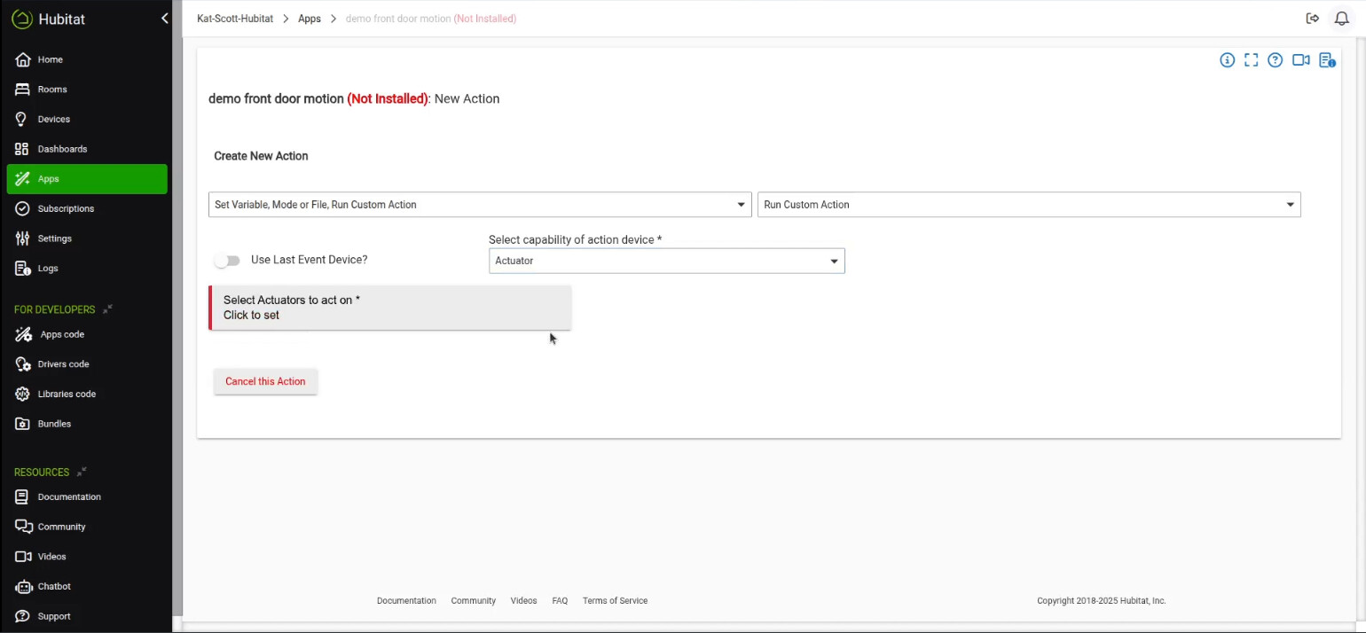Click demo front door motion breadcrumb
The image size is (1366, 633).
tap(431, 19)
